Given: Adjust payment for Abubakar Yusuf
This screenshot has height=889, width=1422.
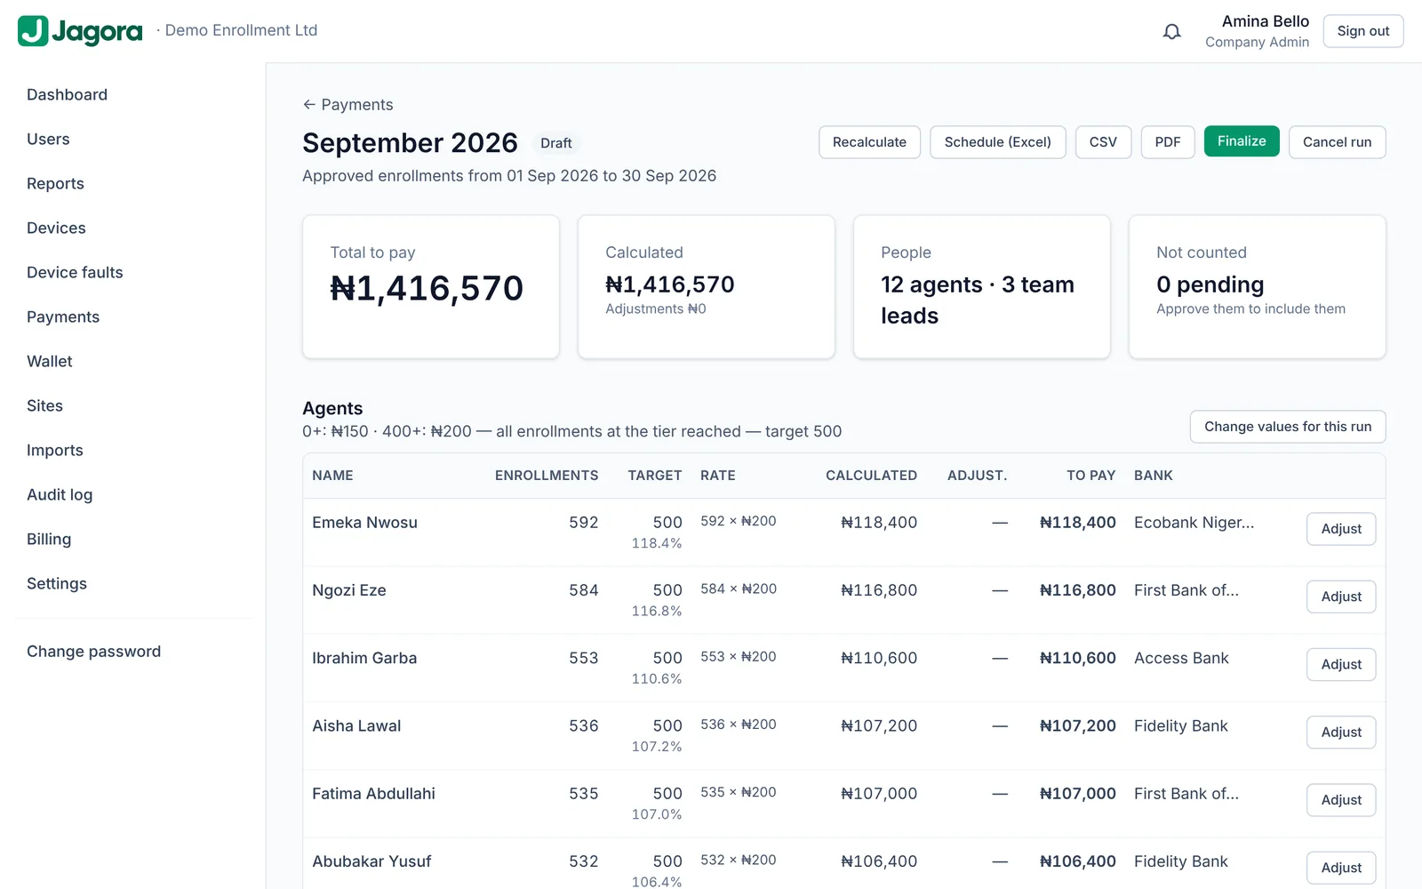Looking at the screenshot, I should coord(1341,868).
